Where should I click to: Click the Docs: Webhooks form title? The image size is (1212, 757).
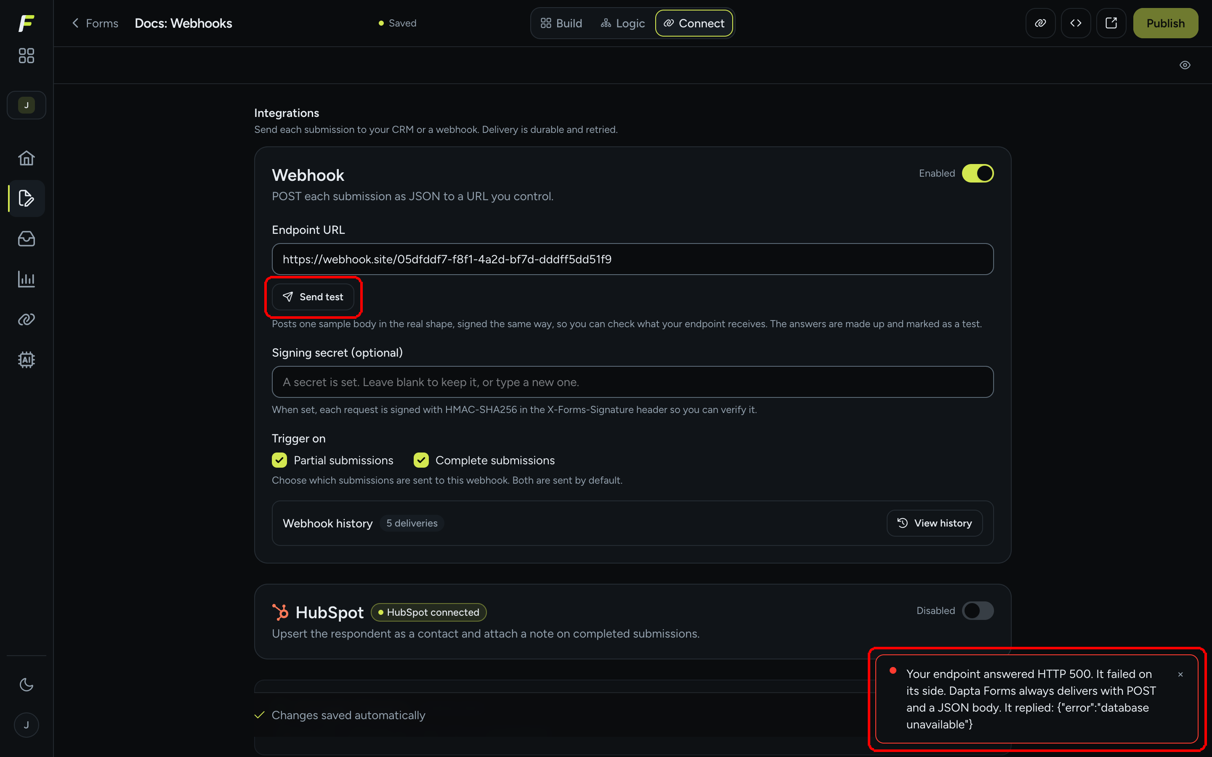pyautogui.click(x=183, y=24)
